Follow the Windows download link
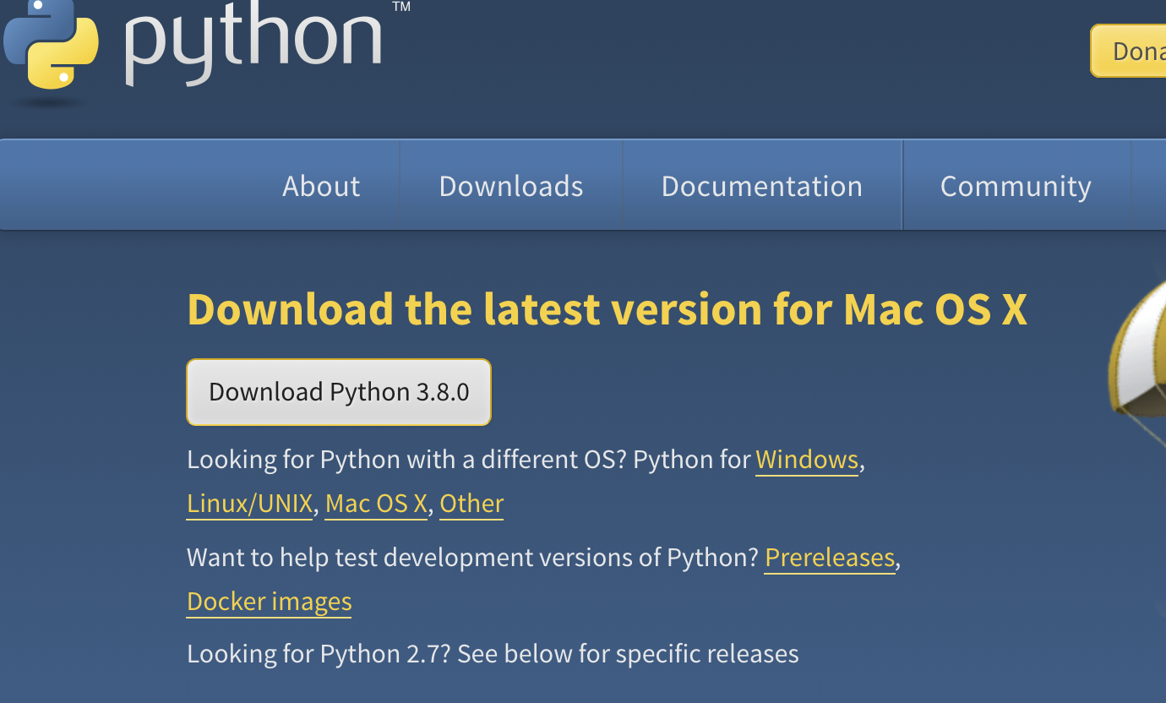 point(807,460)
